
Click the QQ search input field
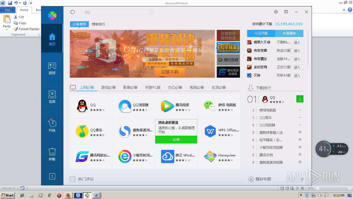click(x=119, y=12)
